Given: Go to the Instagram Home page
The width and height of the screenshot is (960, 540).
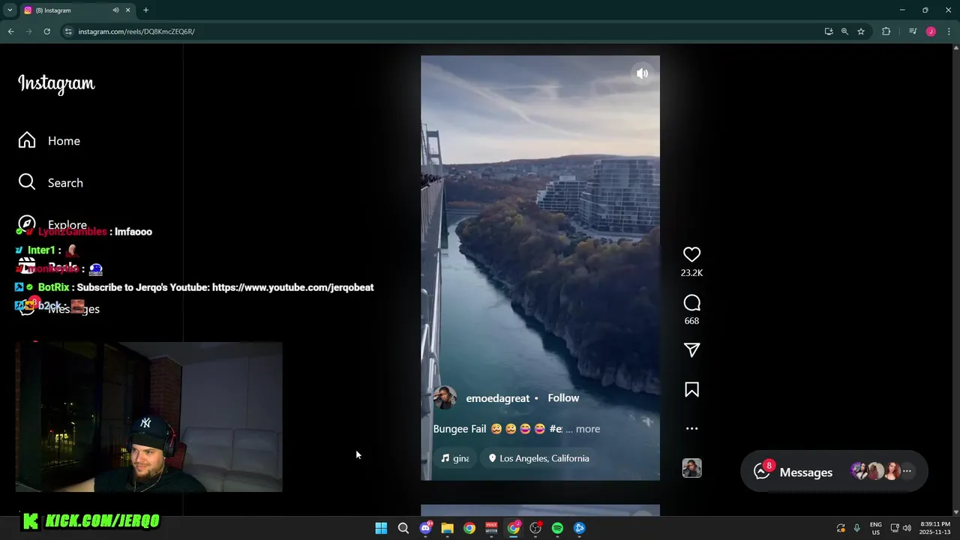Looking at the screenshot, I should pos(49,141).
